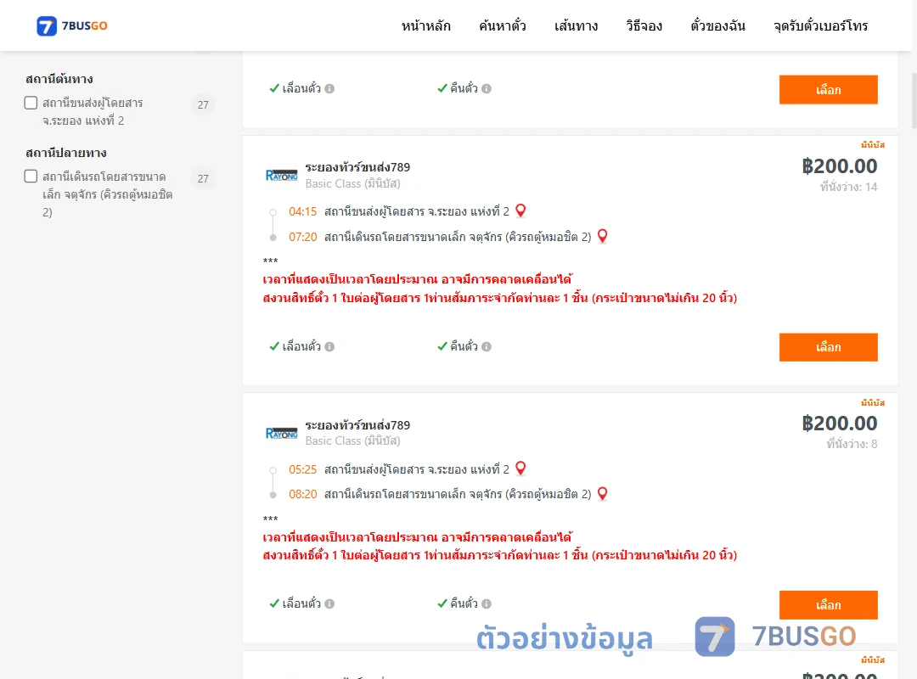917x679 pixels.
Task: Click Rayong operator logo on 04:15 trip
Action: [281, 176]
